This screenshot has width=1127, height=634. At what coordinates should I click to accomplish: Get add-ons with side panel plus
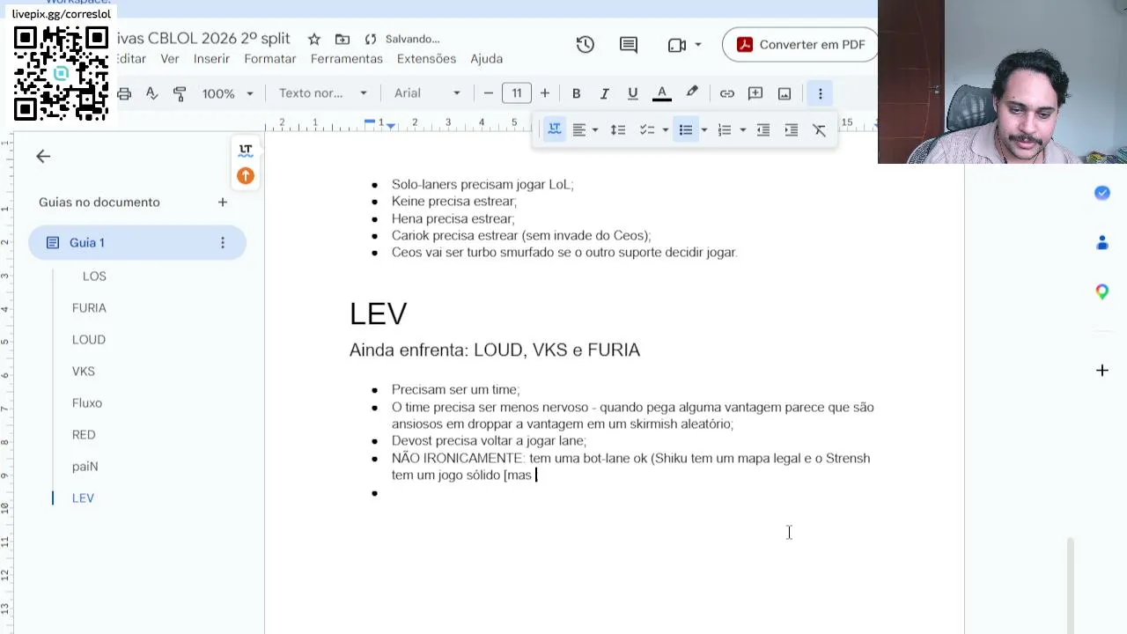coord(1102,371)
